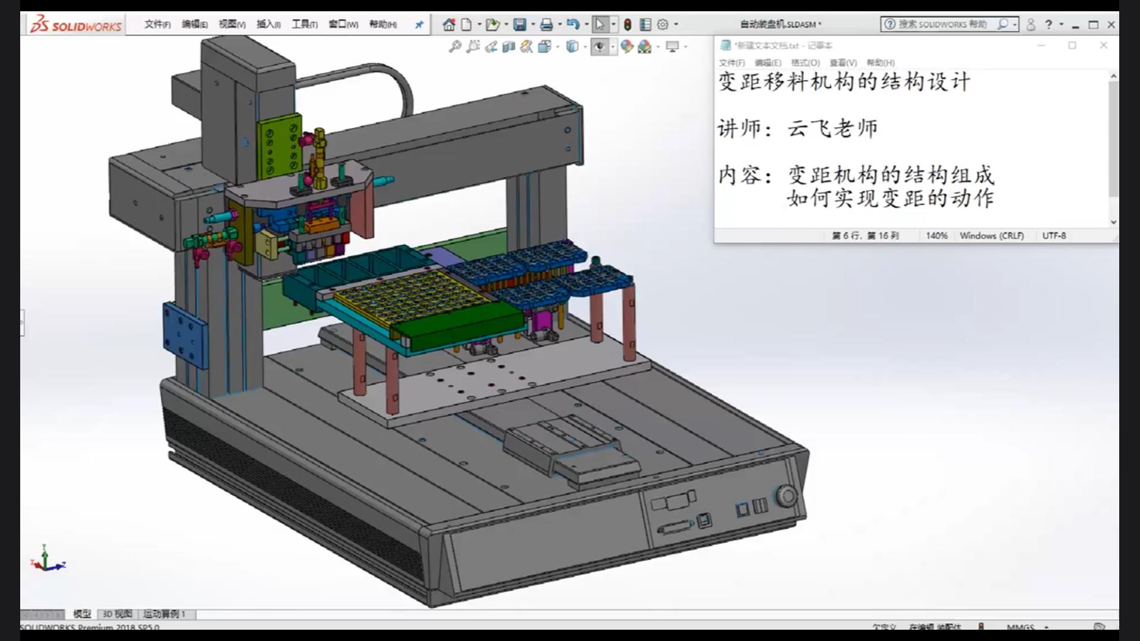Open Notepad 帮助(H) menu
1140x641 pixels.
coord(881,63)
